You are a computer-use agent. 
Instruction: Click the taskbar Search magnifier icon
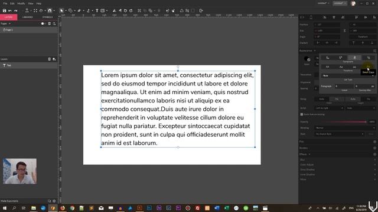point(14,208)
